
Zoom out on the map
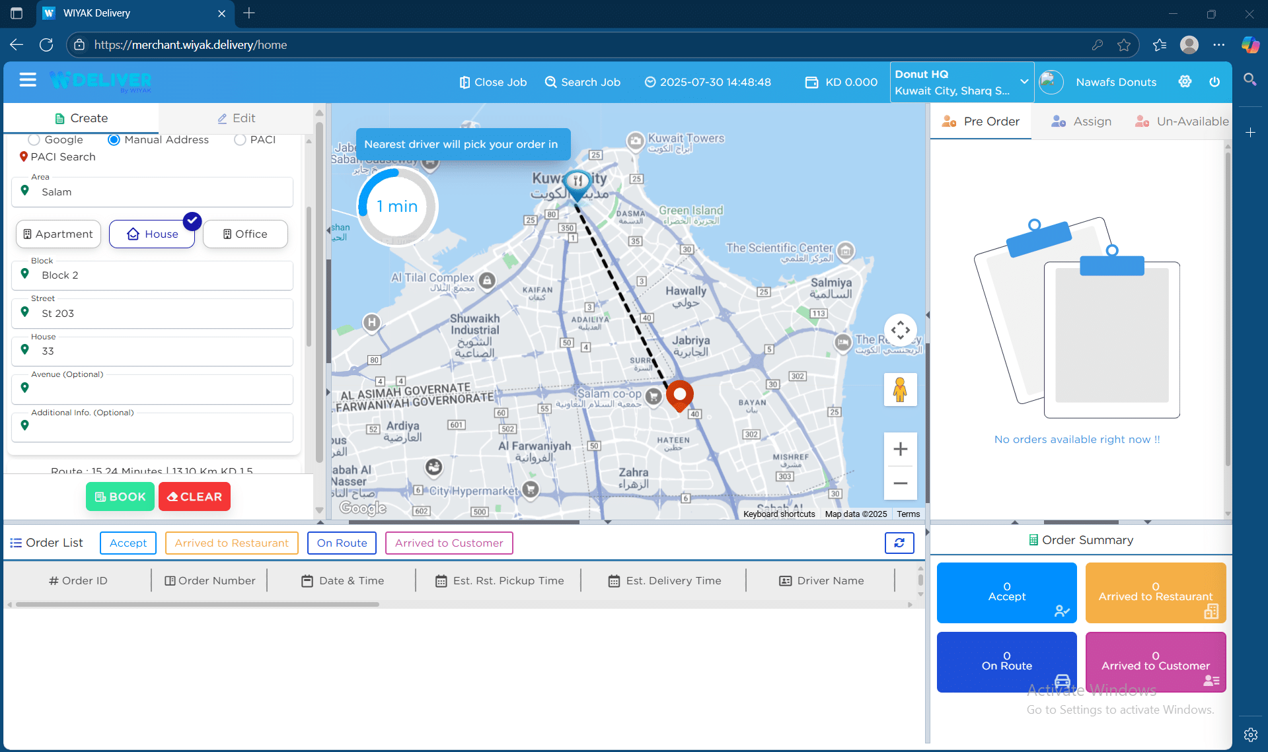click(x=900, y=483)
